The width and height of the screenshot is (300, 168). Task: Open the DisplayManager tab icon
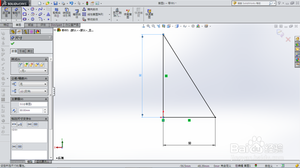(37, 32)
